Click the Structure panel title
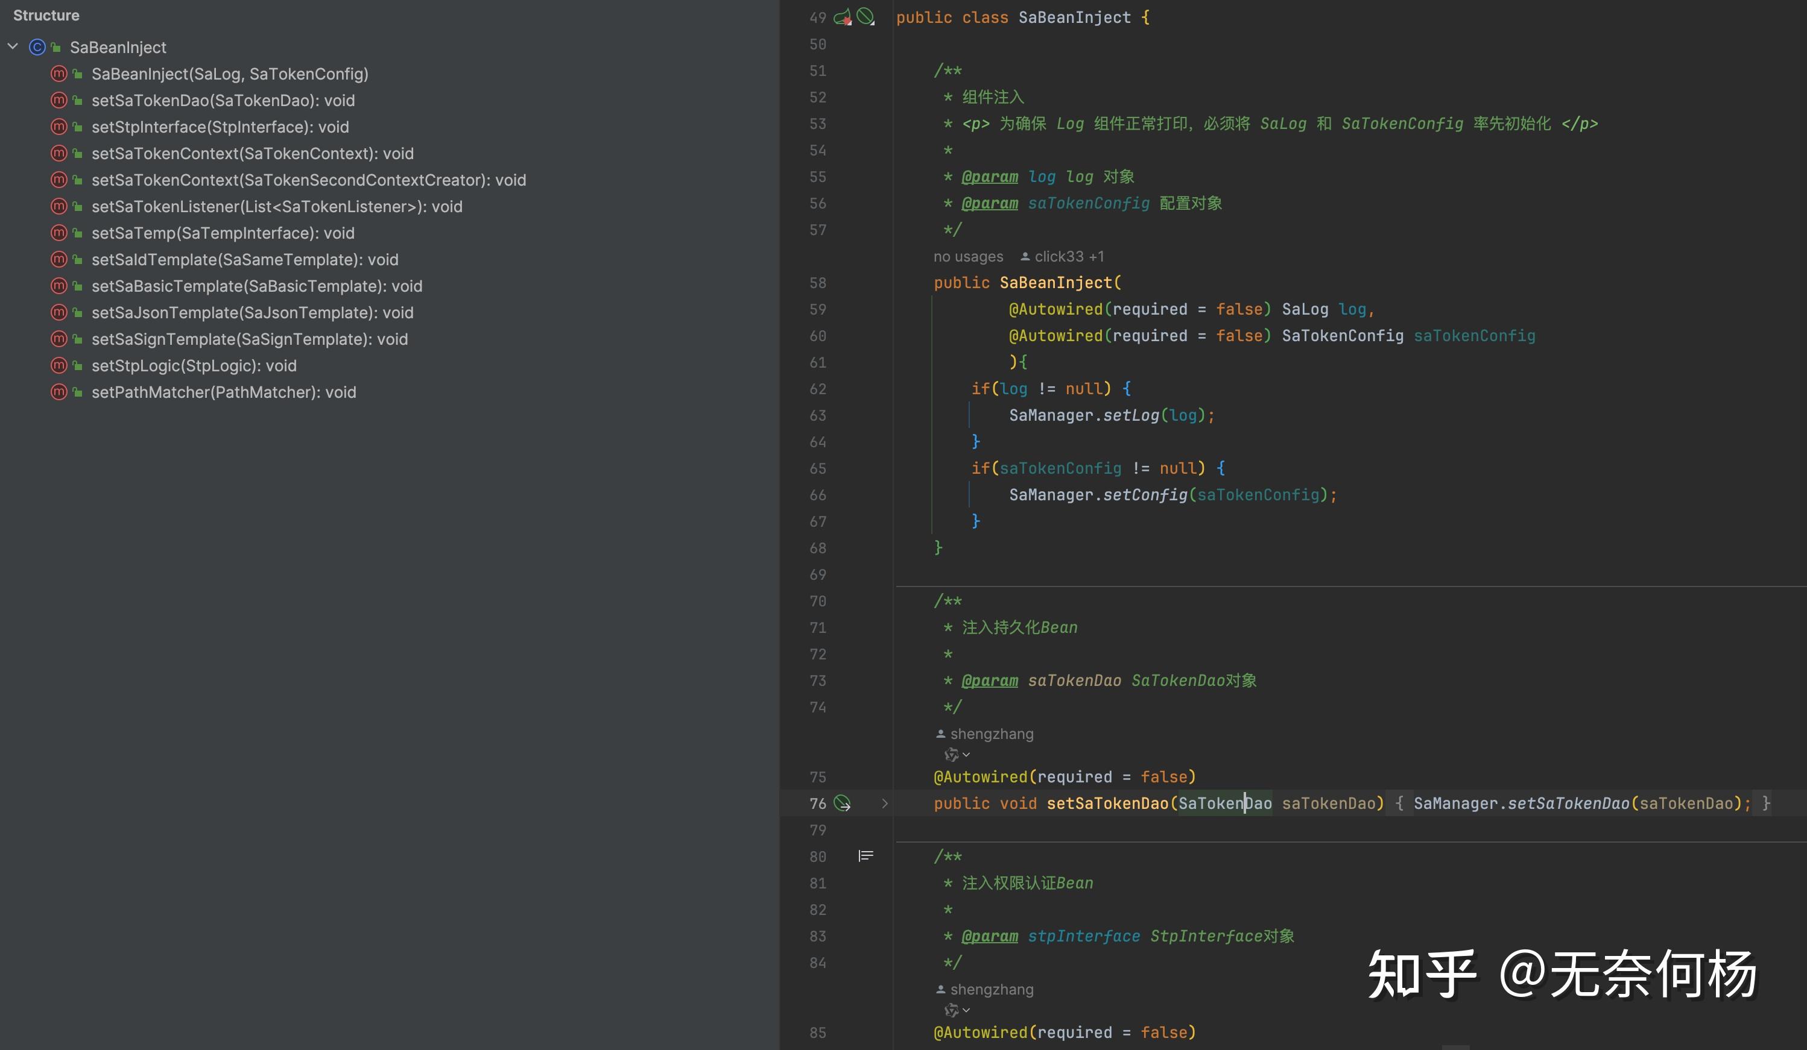The image size is (1807, 1050). click(x=46, y=15)
